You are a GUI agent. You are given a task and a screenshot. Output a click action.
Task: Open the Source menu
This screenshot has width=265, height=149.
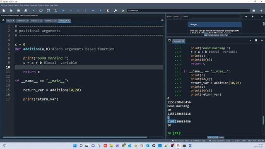(x=17, y=5)
